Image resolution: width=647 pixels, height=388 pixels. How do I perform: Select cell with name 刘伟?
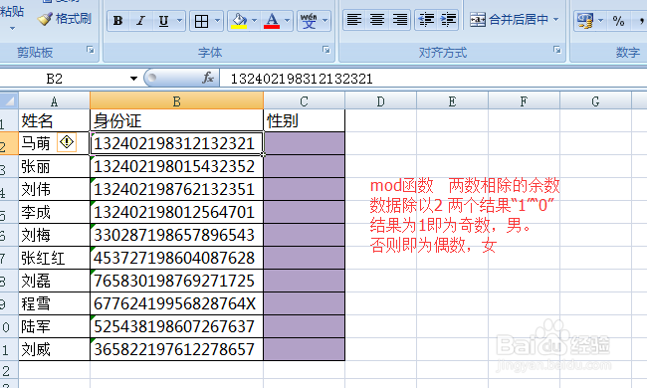pyautogui.click(x=54, y=190)
